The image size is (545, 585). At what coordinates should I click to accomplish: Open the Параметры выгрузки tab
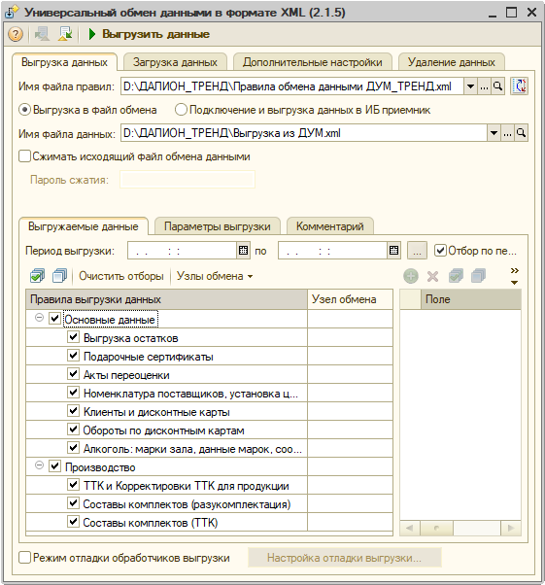(x=217, y=226)
